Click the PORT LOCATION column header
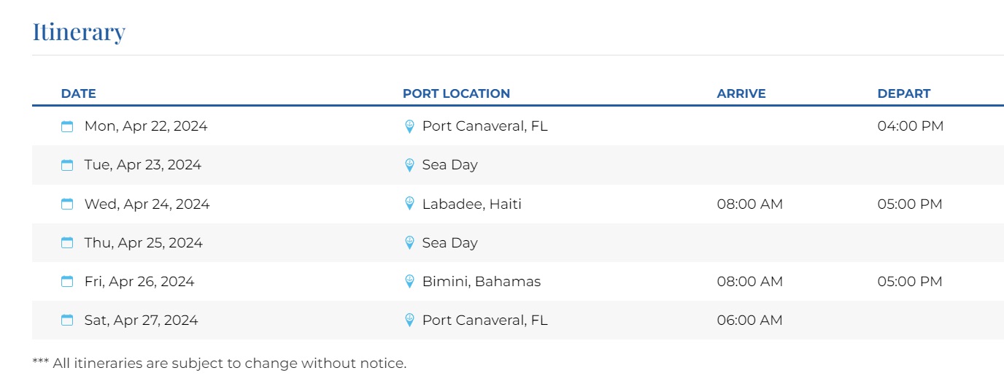This screenshot has height=384, width=1004. 456,93
